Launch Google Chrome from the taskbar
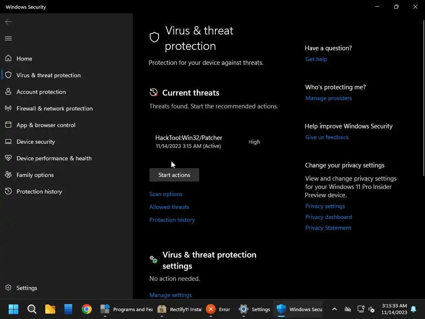The image size is (425, 319). 87,309
